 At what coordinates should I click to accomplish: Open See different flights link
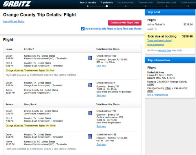(14, 21)
